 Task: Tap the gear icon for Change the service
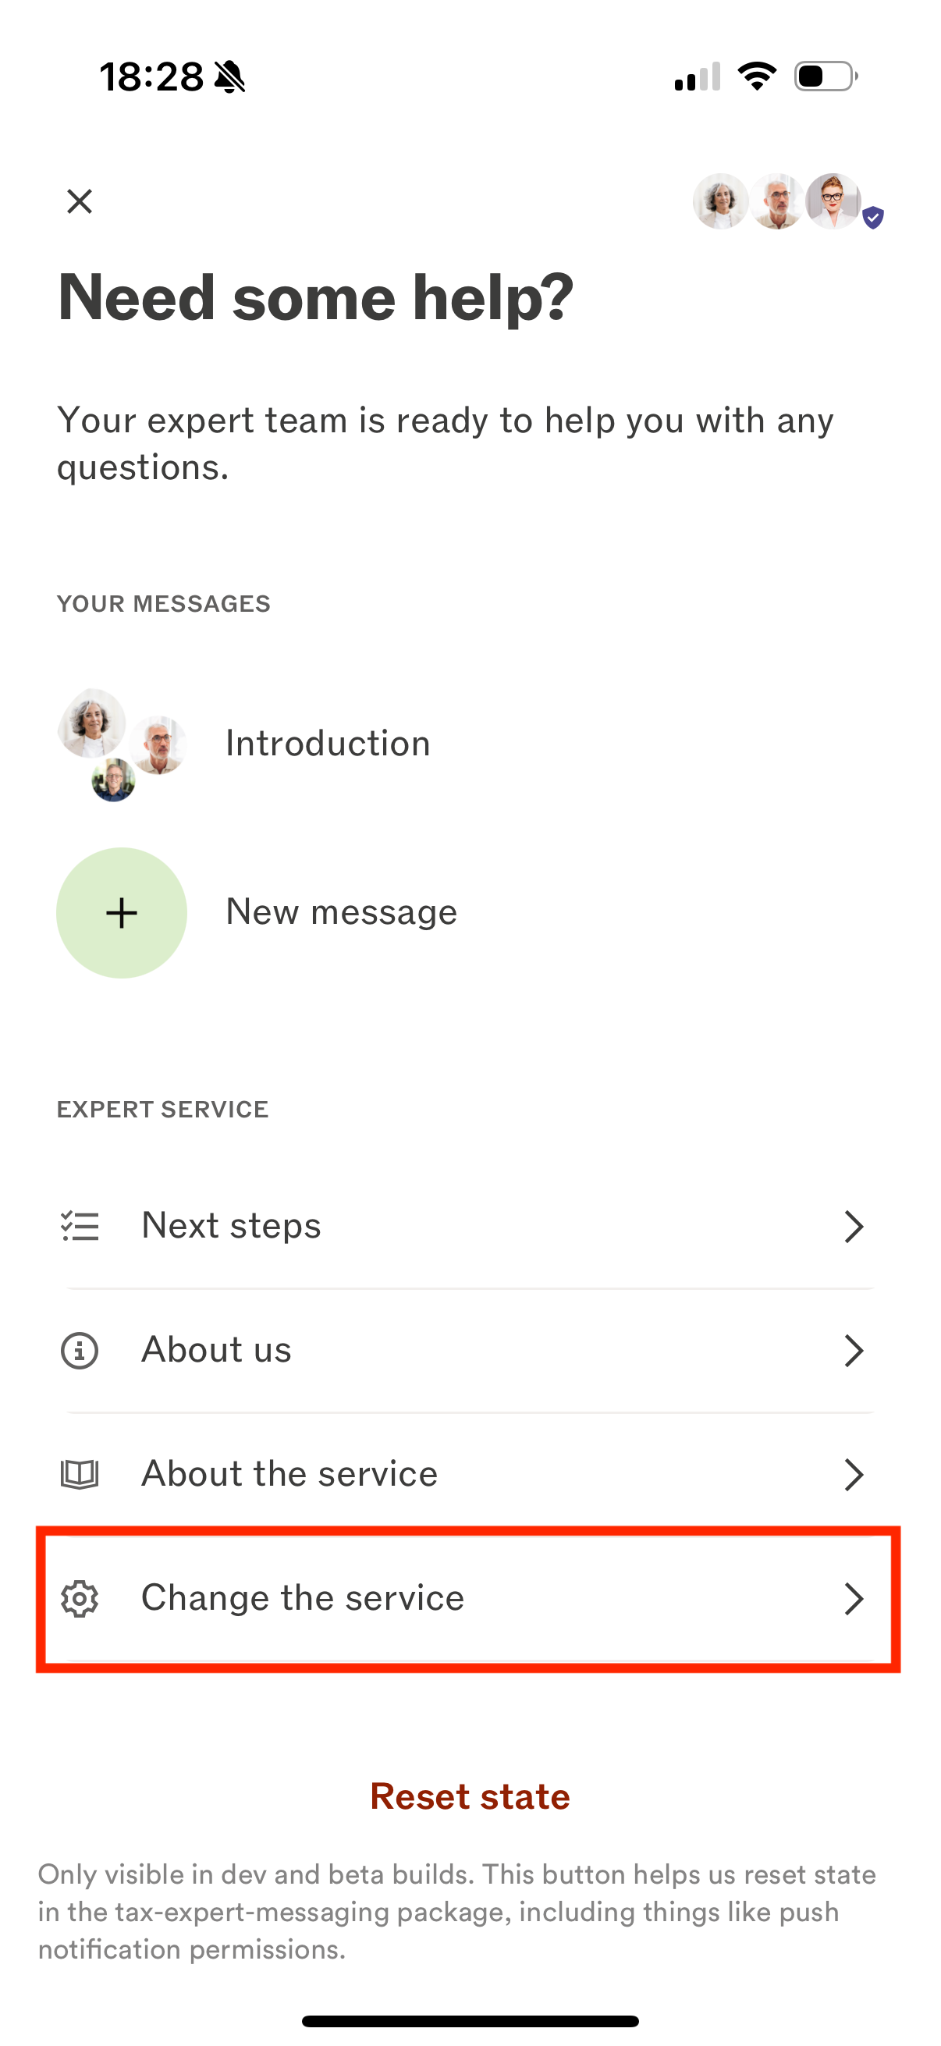pos(80,1598)
